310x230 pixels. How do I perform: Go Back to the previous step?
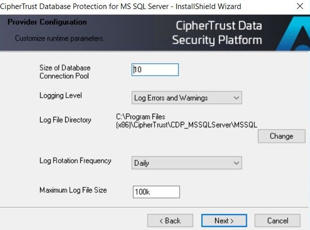170,220
